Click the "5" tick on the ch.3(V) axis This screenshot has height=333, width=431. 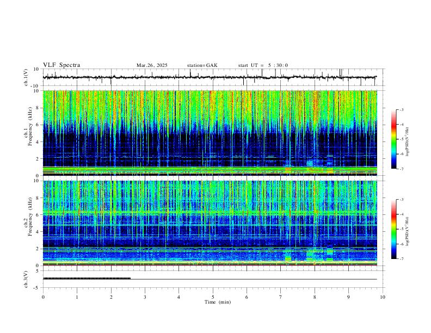point(38,271)
